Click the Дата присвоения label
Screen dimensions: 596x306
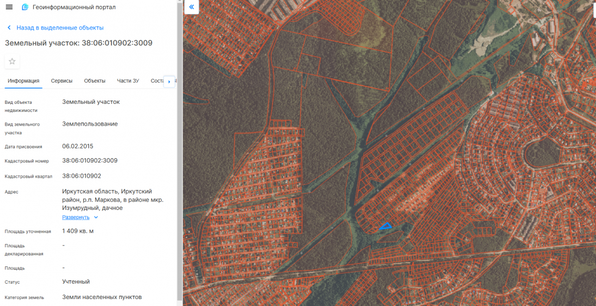[x=23, y=147]
